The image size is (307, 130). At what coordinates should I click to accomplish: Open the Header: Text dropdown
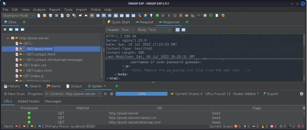(121, 30)
